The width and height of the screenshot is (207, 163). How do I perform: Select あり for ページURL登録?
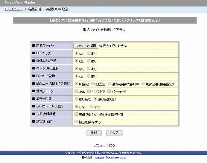[x=89, y=69]
